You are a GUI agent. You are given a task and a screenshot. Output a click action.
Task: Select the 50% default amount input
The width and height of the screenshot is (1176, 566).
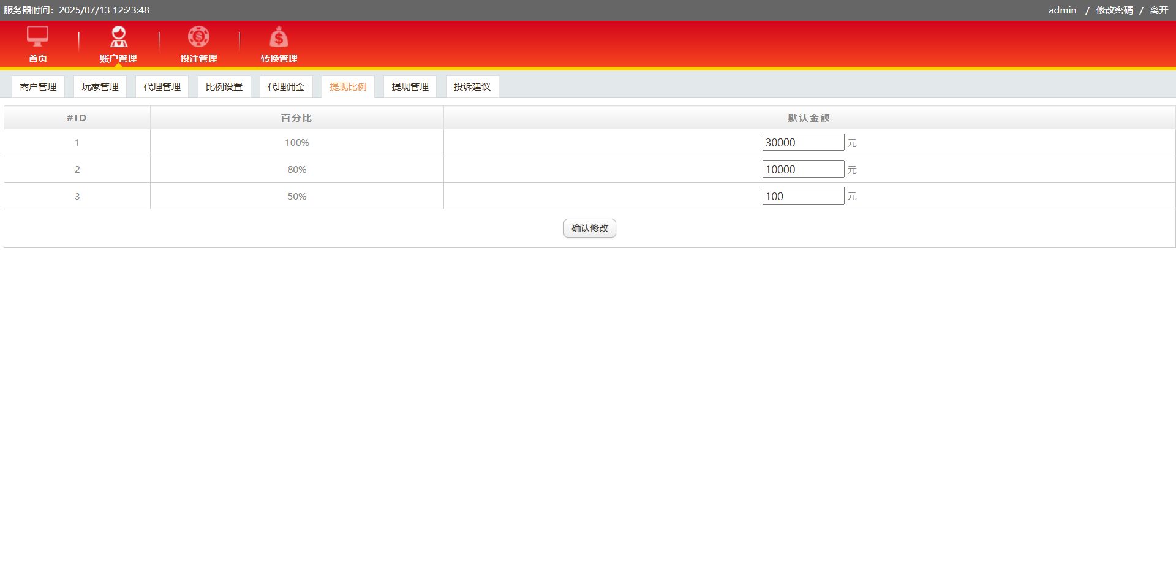802,196
